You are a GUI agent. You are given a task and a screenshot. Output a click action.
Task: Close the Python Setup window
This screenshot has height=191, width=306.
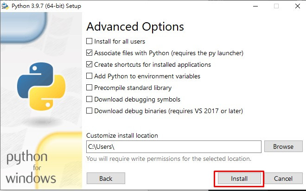click(x=297, y=6)
